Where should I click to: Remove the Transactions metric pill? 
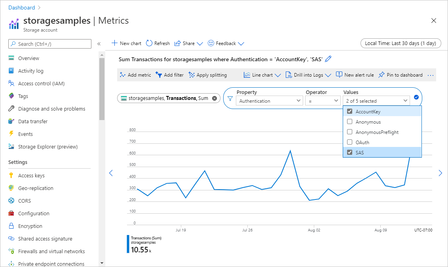coord(215,98)
